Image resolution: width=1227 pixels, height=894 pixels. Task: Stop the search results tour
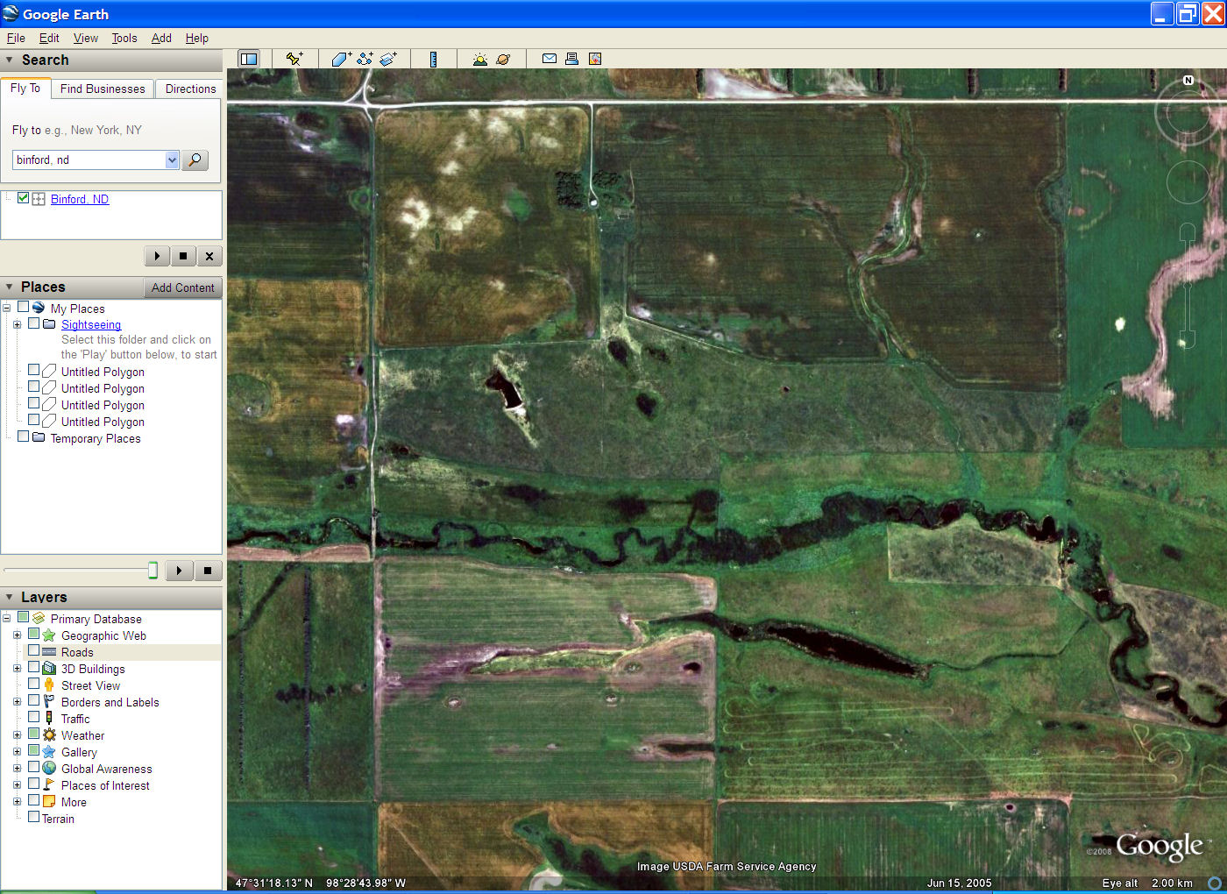pos(183,256)
